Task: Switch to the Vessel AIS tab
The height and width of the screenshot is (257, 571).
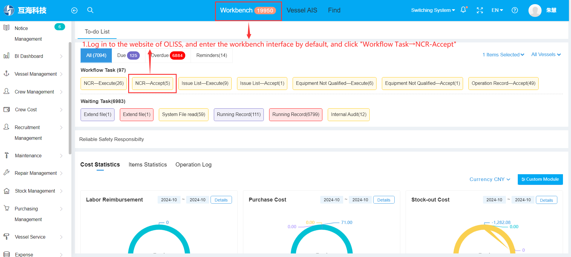Action: point(302,10)
